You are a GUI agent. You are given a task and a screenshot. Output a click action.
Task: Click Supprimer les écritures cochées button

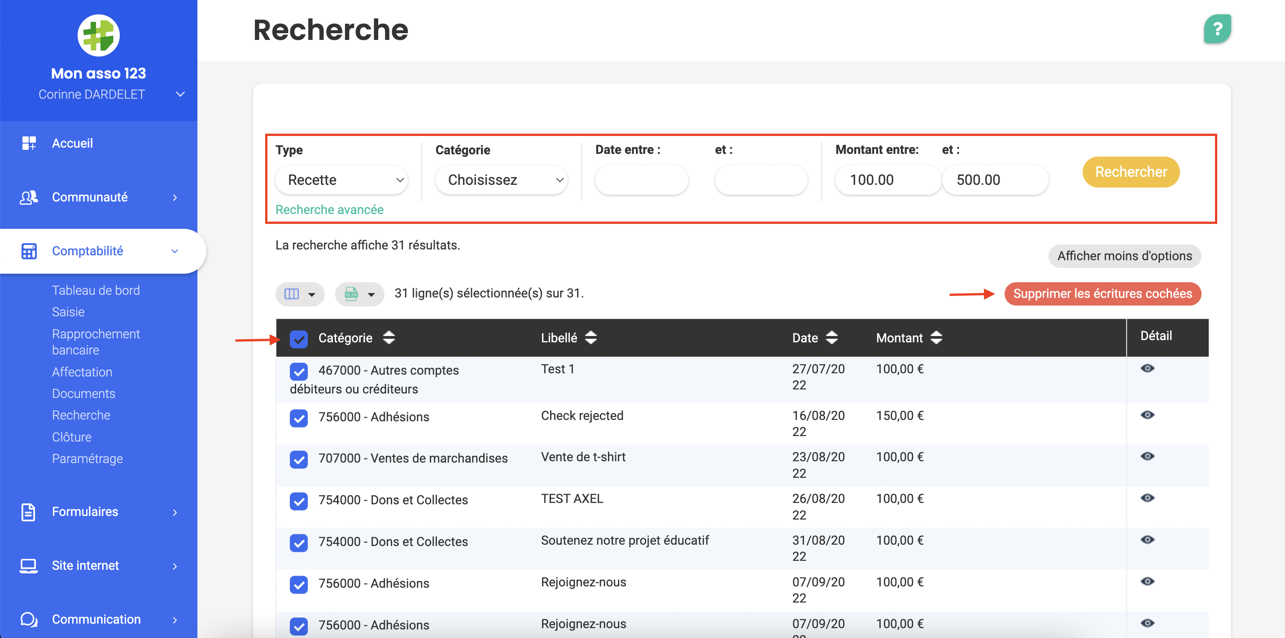coord(1102,294)
